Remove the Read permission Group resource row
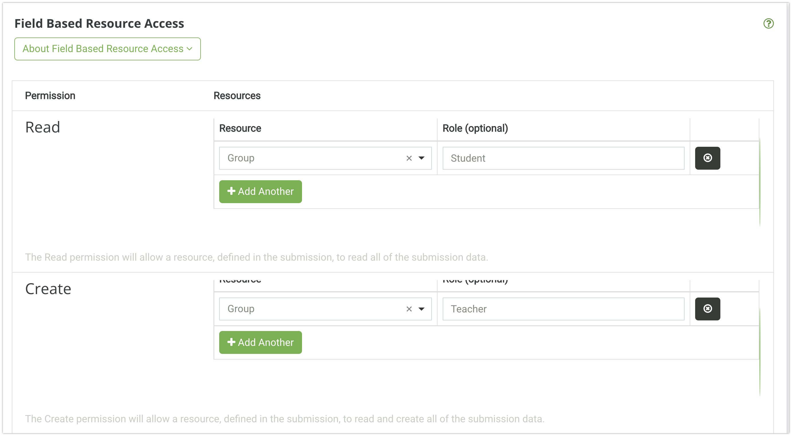 707,158
